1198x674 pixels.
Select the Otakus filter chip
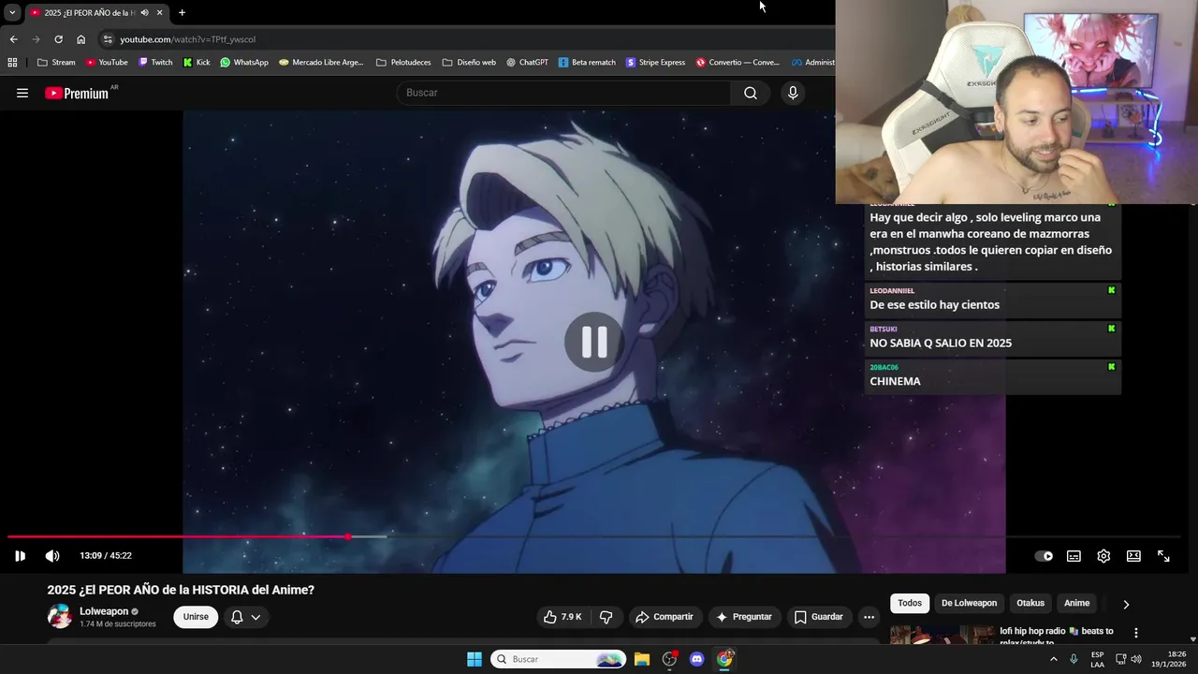point(1030,603)
